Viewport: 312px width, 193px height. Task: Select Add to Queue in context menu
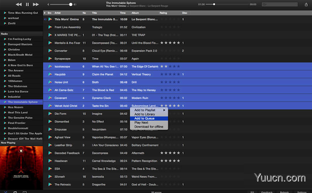149,119
